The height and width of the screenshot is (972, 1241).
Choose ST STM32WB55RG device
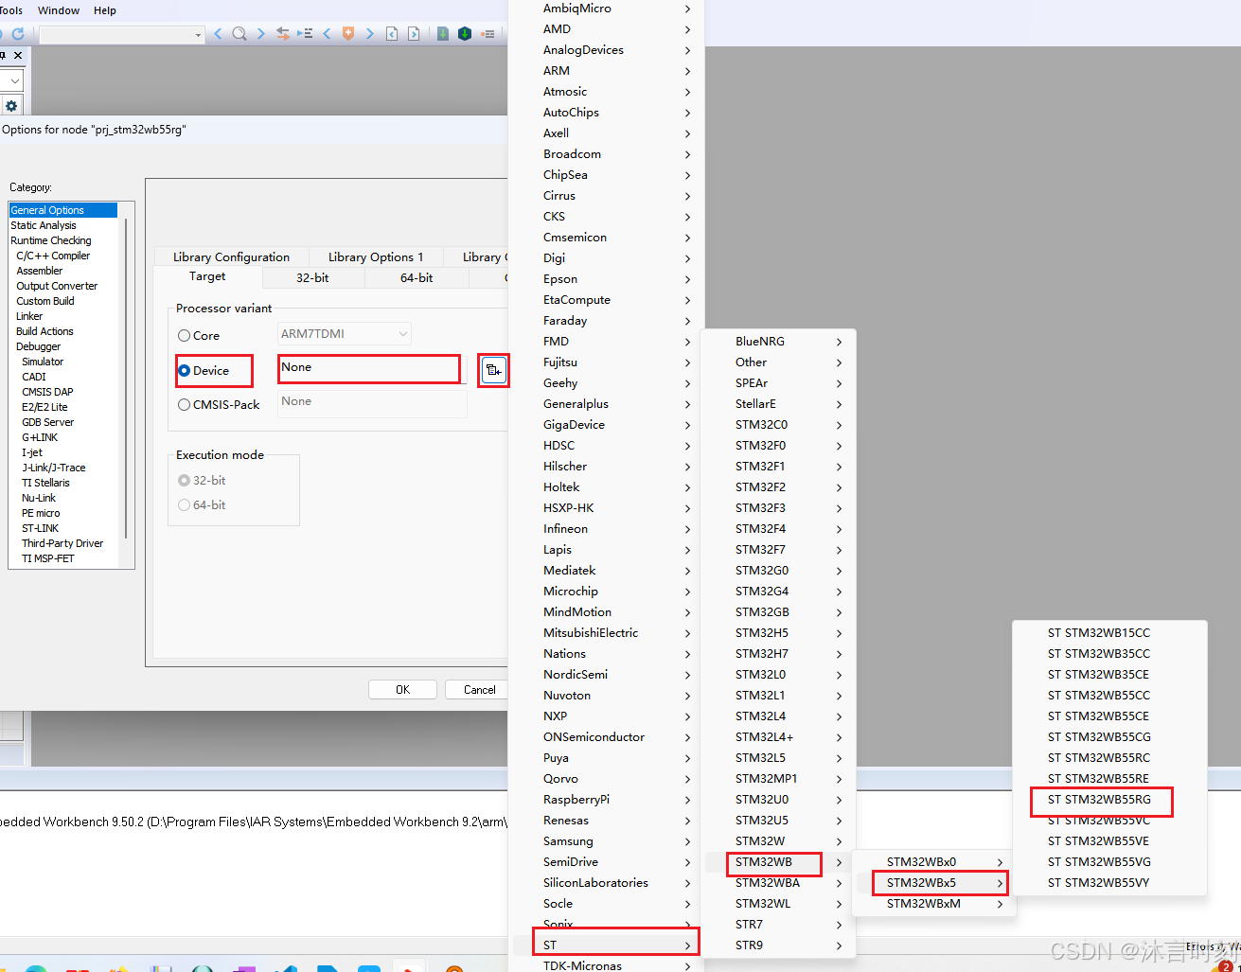[x=1099, y=800]
